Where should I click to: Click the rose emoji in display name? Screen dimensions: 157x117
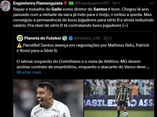65,3
